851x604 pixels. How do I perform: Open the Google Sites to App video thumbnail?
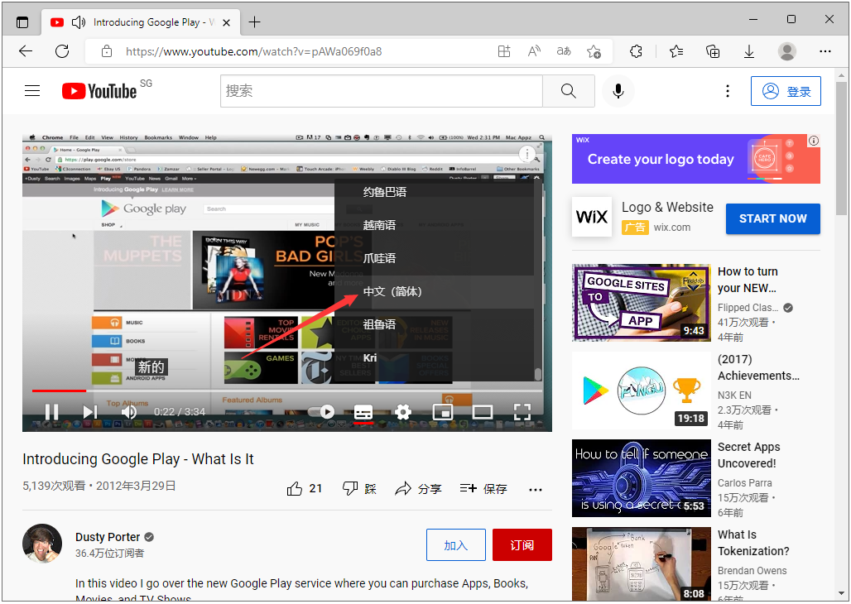641,303
